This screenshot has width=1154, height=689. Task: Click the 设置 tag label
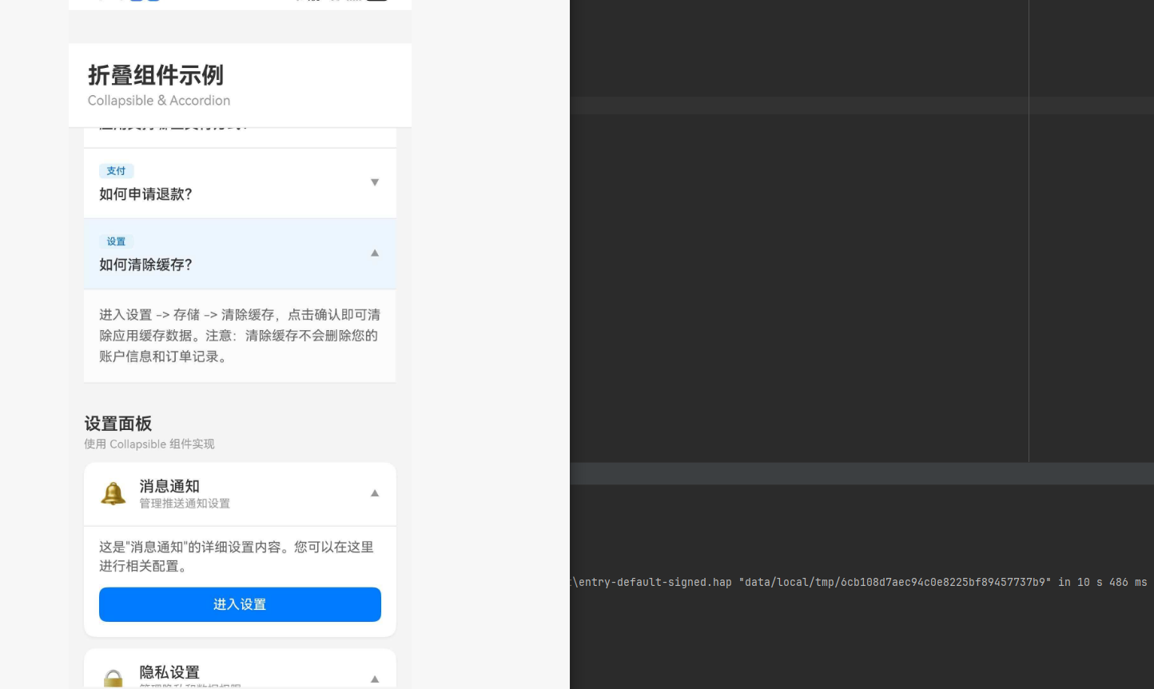click(x=116, y=241)
